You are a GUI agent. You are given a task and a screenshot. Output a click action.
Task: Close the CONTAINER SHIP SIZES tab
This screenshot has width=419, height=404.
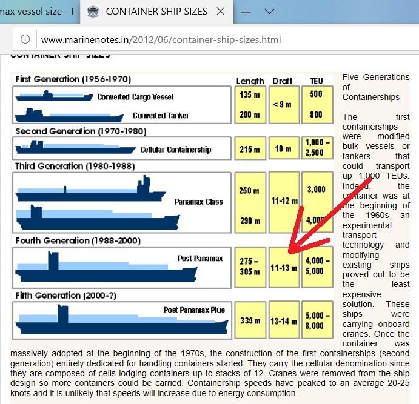tap(221, 12)
